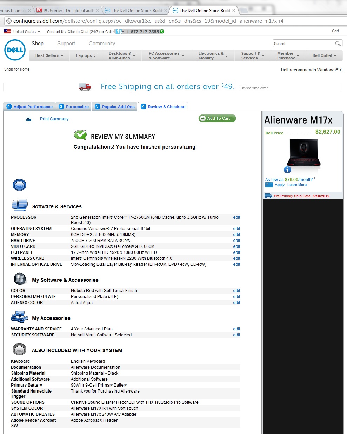Edit the AlienFX Color selection
Viewport: 347px width, 434px height.
(236, 303)
